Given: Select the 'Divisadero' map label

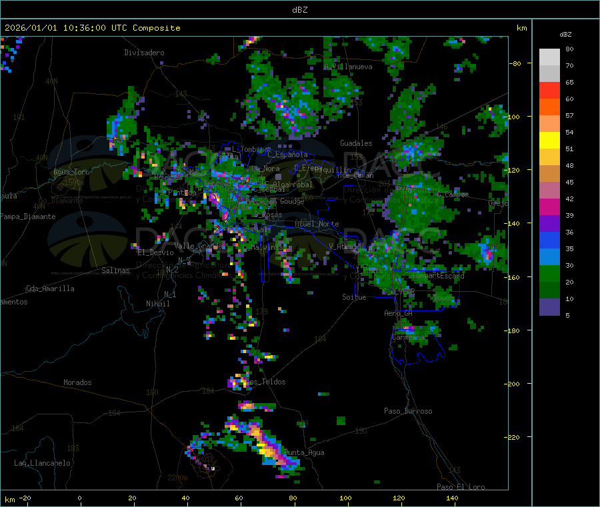Looking at the screenshot, I should [144, 53].
